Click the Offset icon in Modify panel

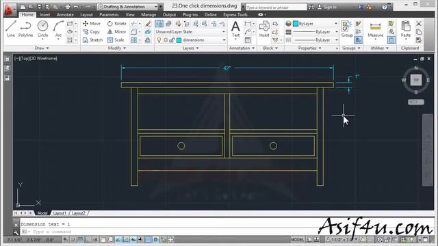tap(148, 40)
